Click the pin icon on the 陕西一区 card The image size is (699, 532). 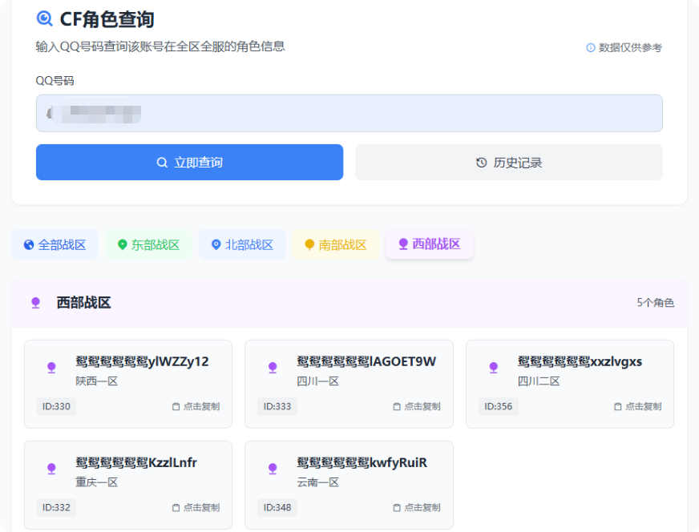pyautogui.click(x=52, y=368)
